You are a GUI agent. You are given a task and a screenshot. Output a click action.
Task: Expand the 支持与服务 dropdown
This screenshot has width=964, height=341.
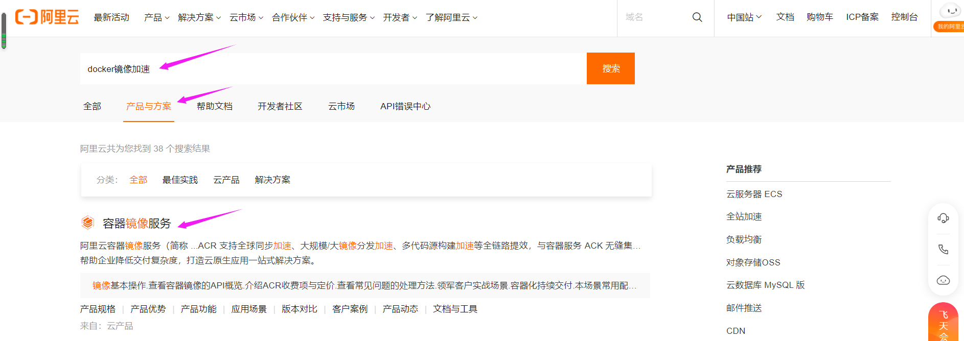(349, 17)
